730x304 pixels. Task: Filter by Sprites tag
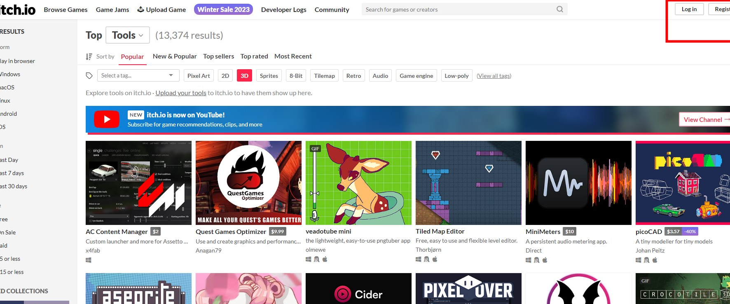click(269, 75)
